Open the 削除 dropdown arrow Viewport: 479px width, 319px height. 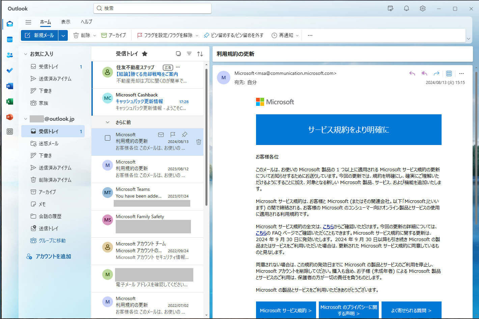coord(94,35)
